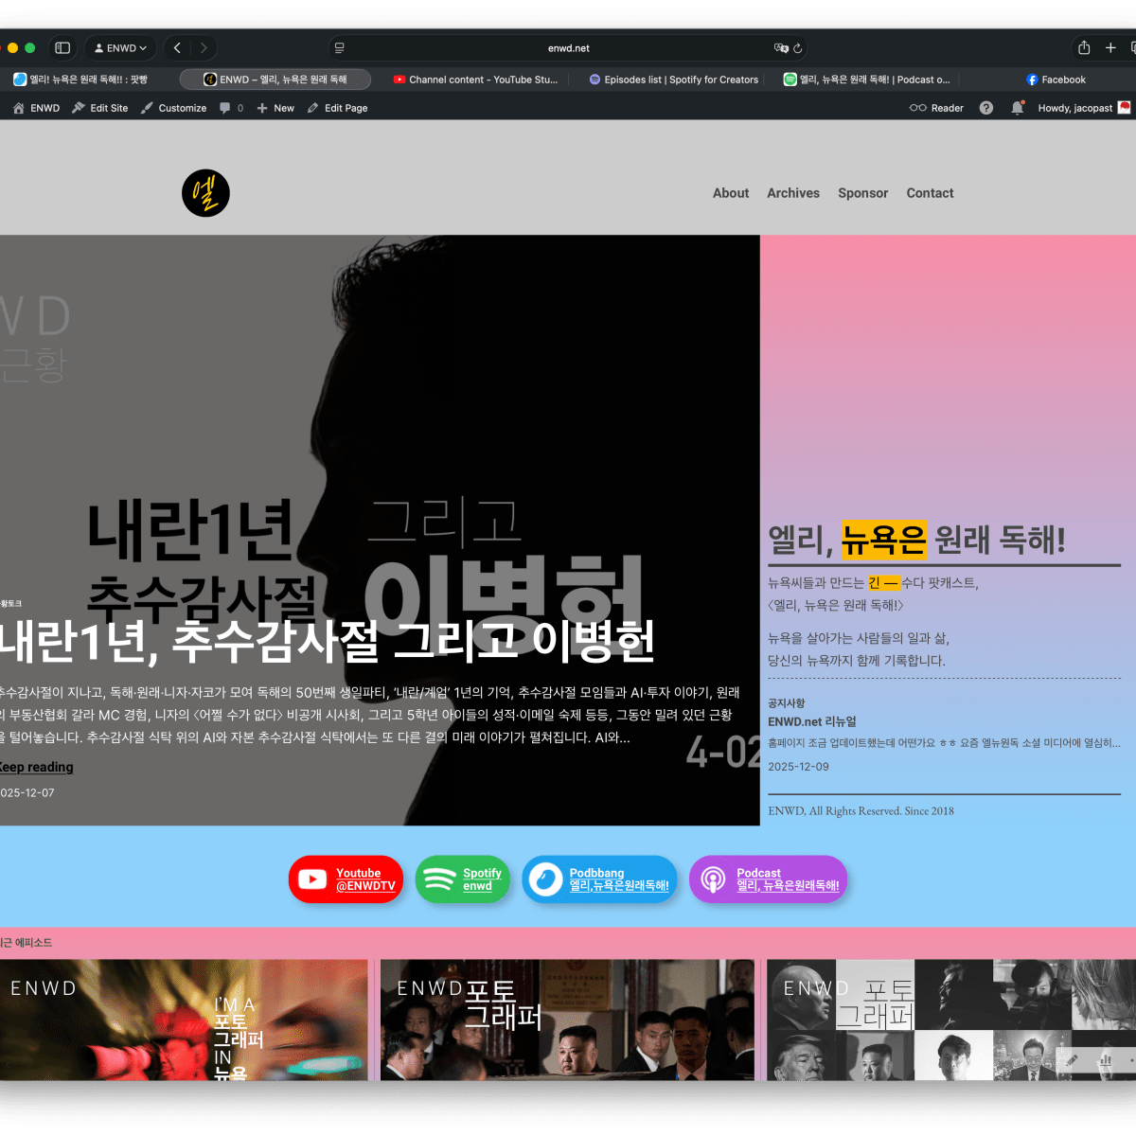Viewport: 1136px width, 1136px height.
Task: Open the WordPress help question-mark icon
Action: [x=985, y=108]
